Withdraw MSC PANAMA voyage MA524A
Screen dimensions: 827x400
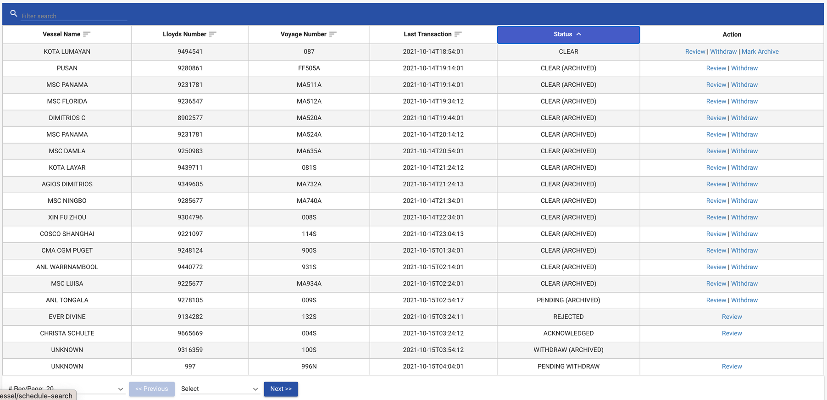point(744,134)
